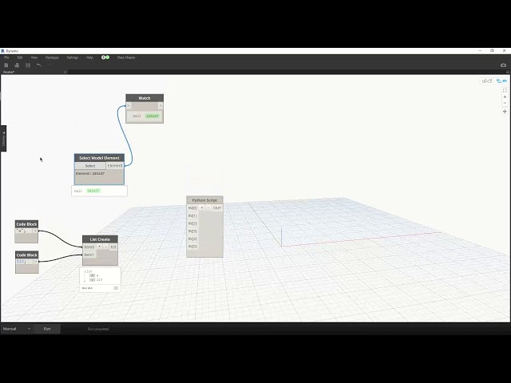The height and width of the screenshot is (383, 511).
Task: Click the 123 Code Block input field
Action: click(24, 262)
